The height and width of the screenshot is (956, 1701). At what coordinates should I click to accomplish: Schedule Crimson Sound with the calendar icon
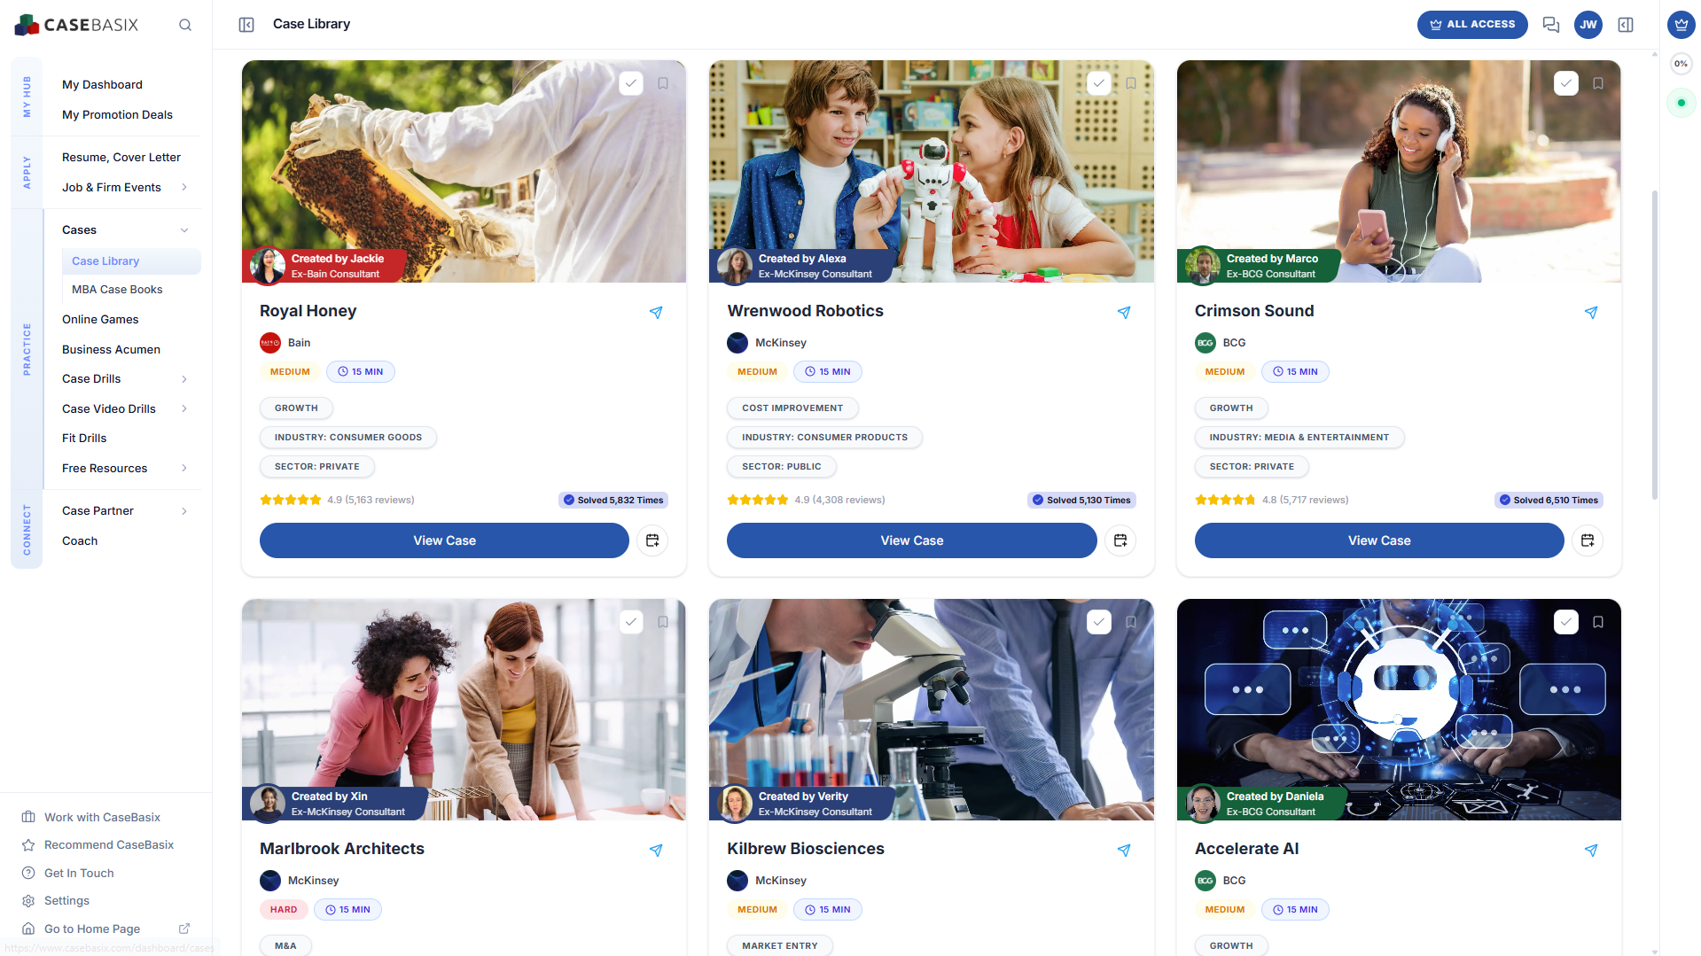point(1588,540)
